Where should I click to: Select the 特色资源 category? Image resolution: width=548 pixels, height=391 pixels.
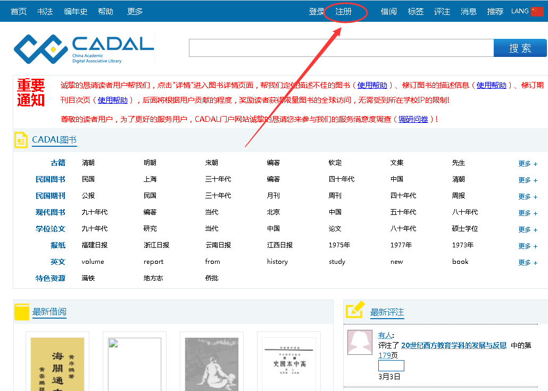51,278
